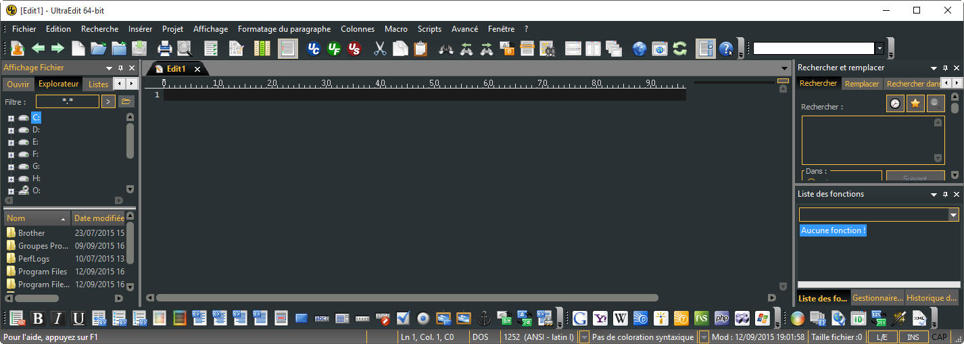Click the search history clock button
The image size is (964, 344).
[x=895, y=103]
